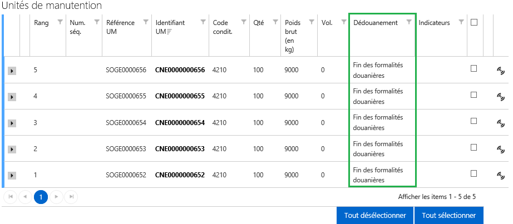Open filter for Identifiant UM column
The image size is (513, 224).
[x=203, y=22]
